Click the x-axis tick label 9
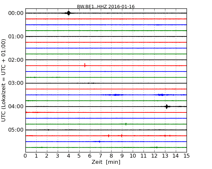 [122, 156]
